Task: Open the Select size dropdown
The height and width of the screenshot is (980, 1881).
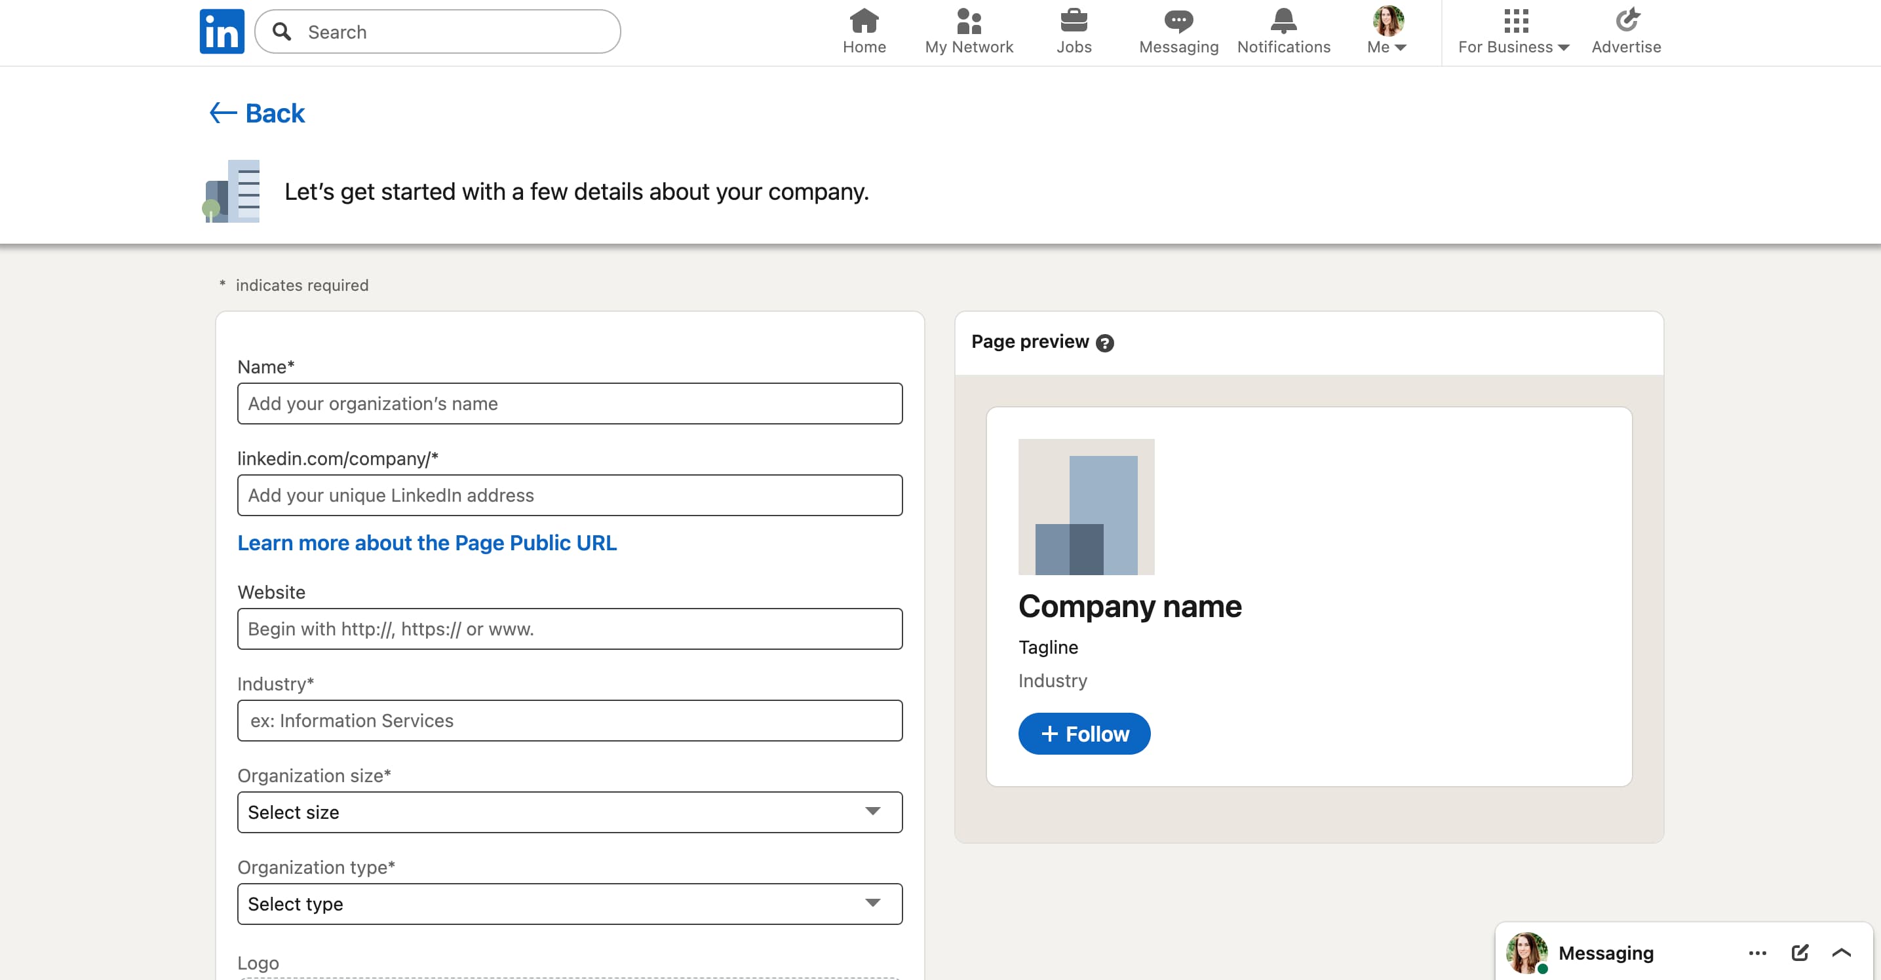Action: pos(570,812)
